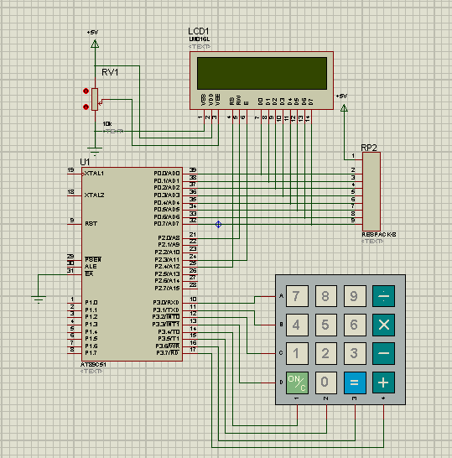Click the keypad row A label
The width and height of the screenshot is (452, 458).
pyautogui.click(x=281, y=296)
